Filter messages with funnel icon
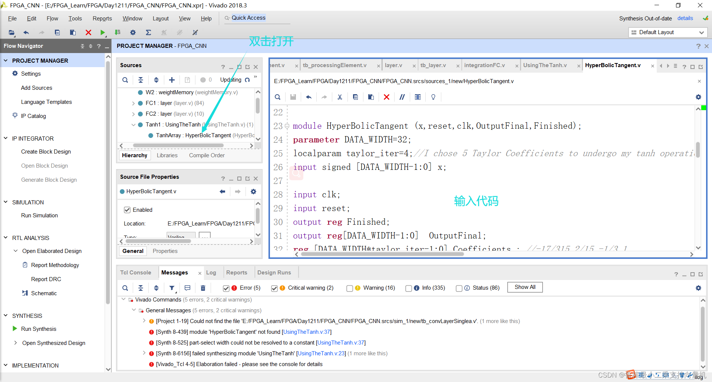The image size is (712, 382). [x=172, y=288]
